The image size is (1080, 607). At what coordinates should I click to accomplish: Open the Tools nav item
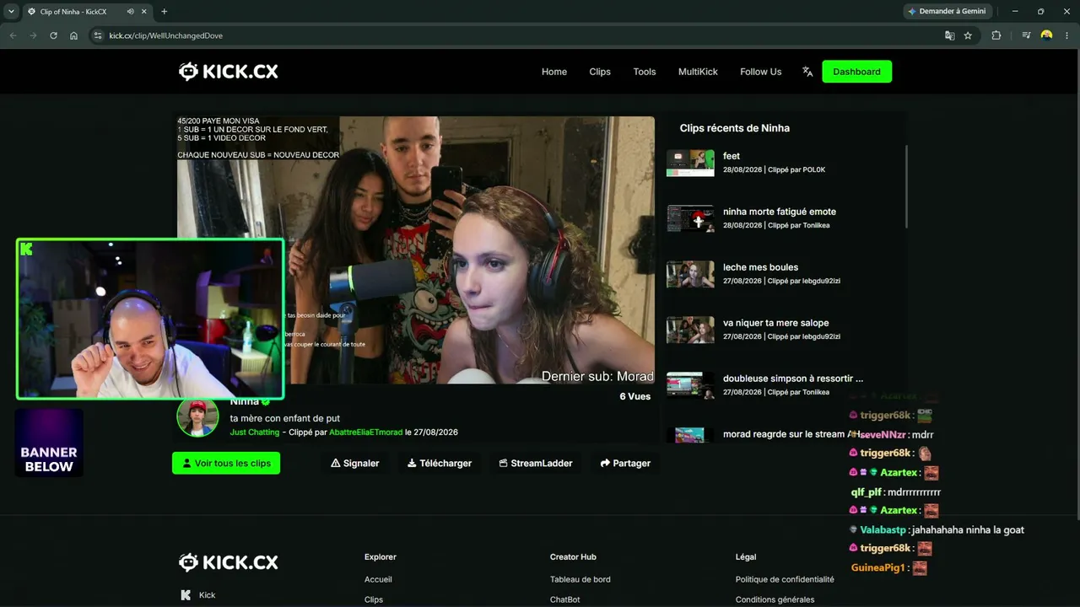(x=645, y=72)
